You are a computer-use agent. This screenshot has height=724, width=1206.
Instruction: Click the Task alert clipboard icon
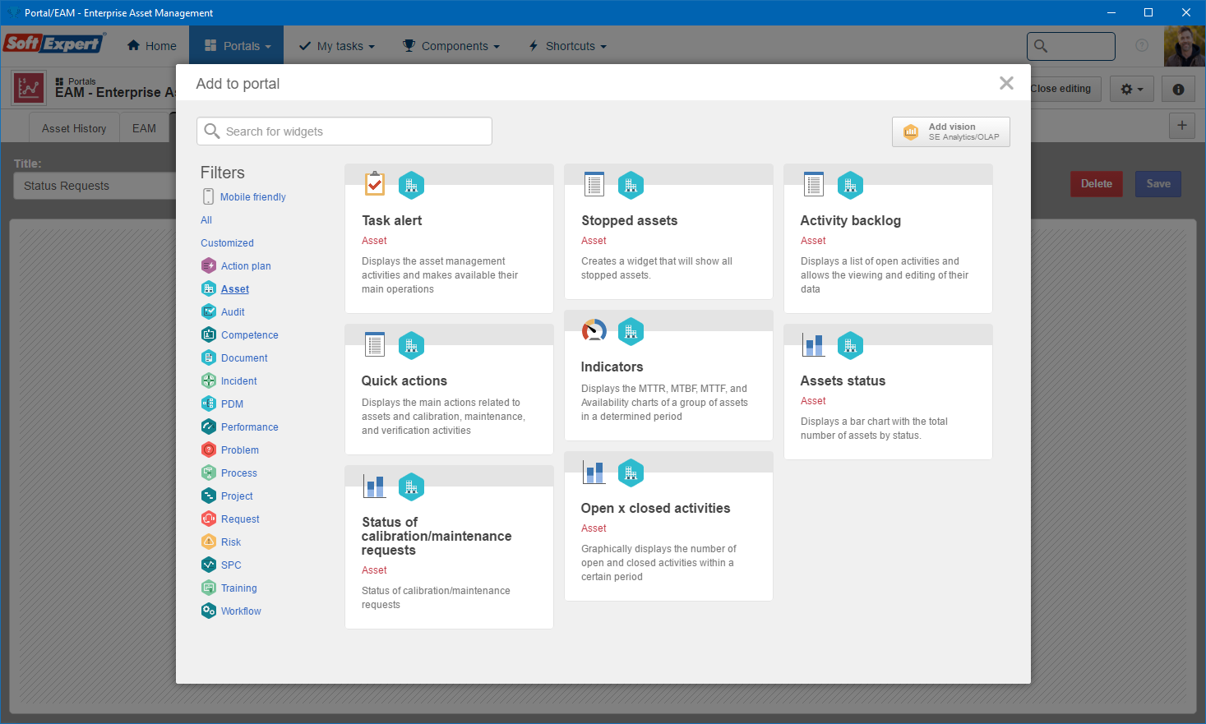pyautogui.click(x=375, y=184)
